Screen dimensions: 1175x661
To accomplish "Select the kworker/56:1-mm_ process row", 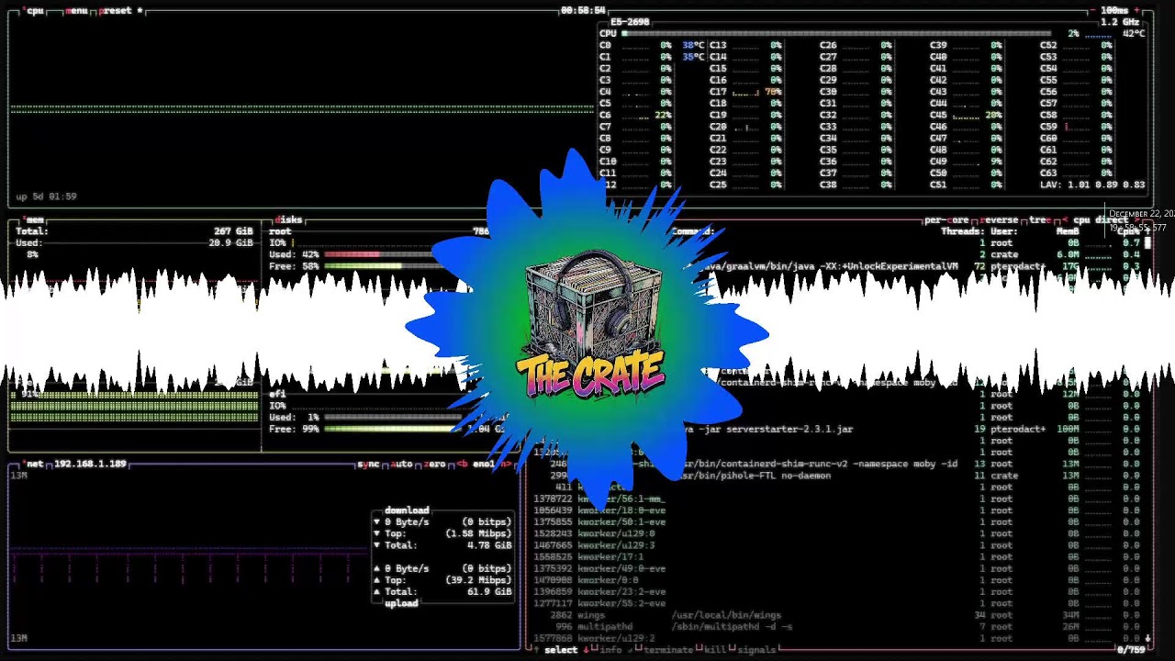I will click(x=838, y=499).
